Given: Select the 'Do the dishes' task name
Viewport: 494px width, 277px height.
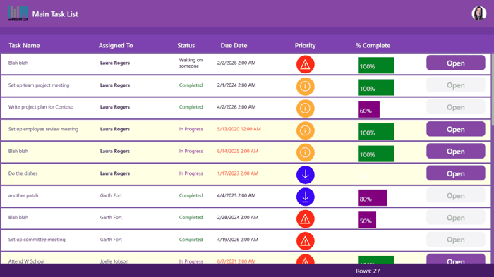Looking at the screenshot, I should [x=23, y=173].
